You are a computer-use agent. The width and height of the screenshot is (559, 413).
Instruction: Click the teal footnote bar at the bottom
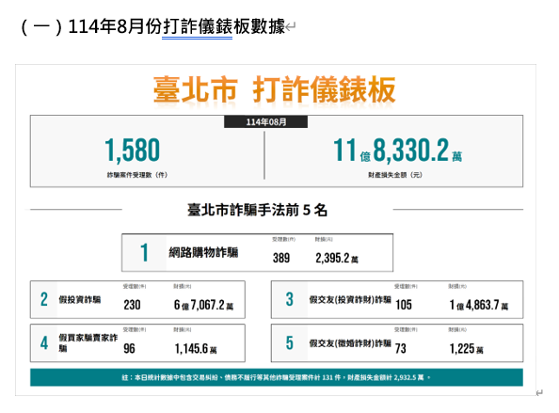point(277,377)
